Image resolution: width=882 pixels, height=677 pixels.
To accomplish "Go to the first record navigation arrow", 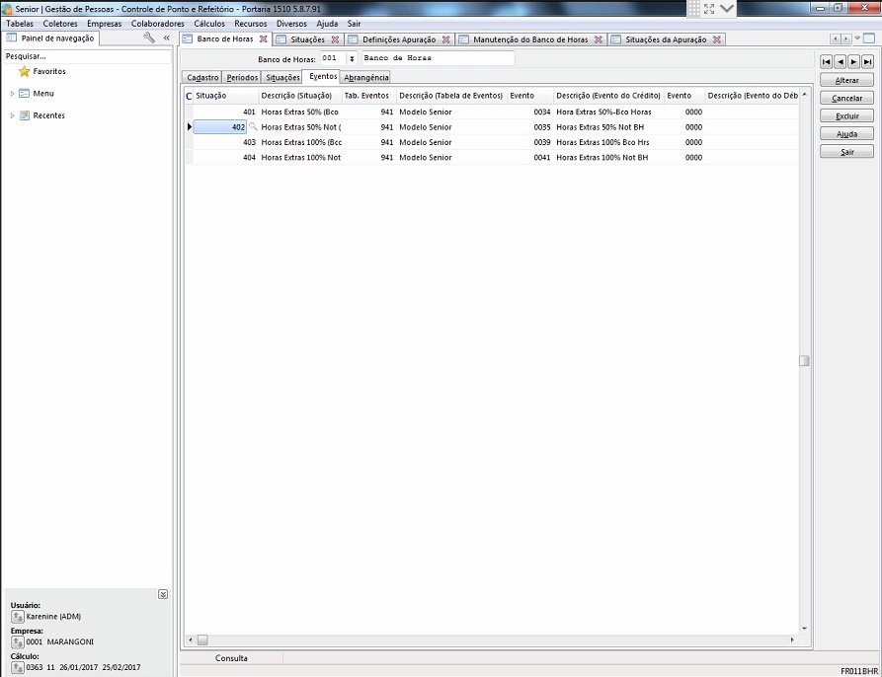I will (826, 61).
